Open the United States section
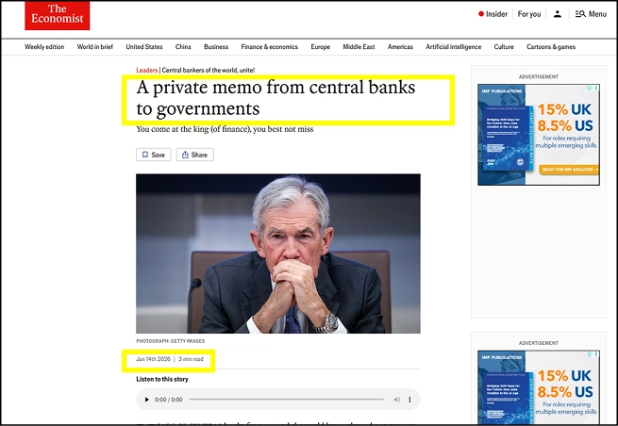The height and width of the screenshot is (426, 618). point(144,47)
